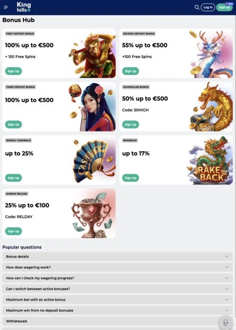This screenshot has height=330, width=236.
Task: Open the hamburger menu icon
Action: pos(6,8)
